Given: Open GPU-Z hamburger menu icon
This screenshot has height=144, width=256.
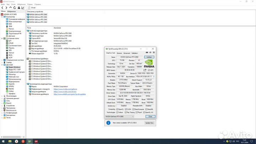Looking at the screenshot, I should (153, 53).
